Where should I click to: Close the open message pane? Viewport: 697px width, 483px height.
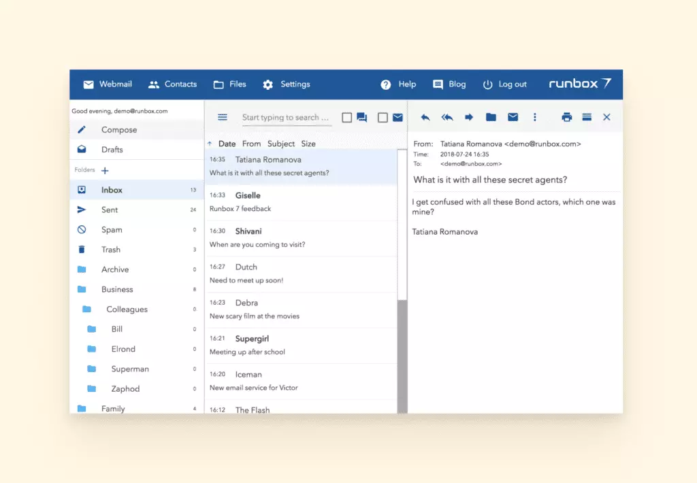pos(606,117)
